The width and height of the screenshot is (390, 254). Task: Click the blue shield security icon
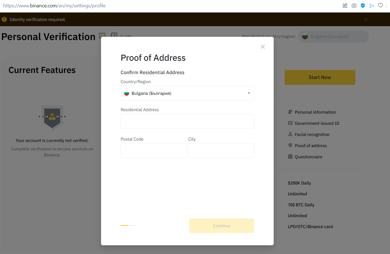(x=363, y=5)
